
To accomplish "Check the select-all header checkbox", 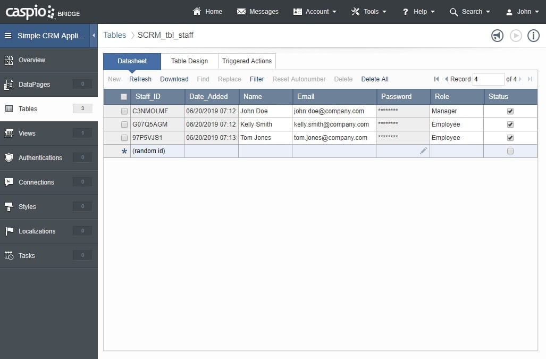I will click(124, 97).
